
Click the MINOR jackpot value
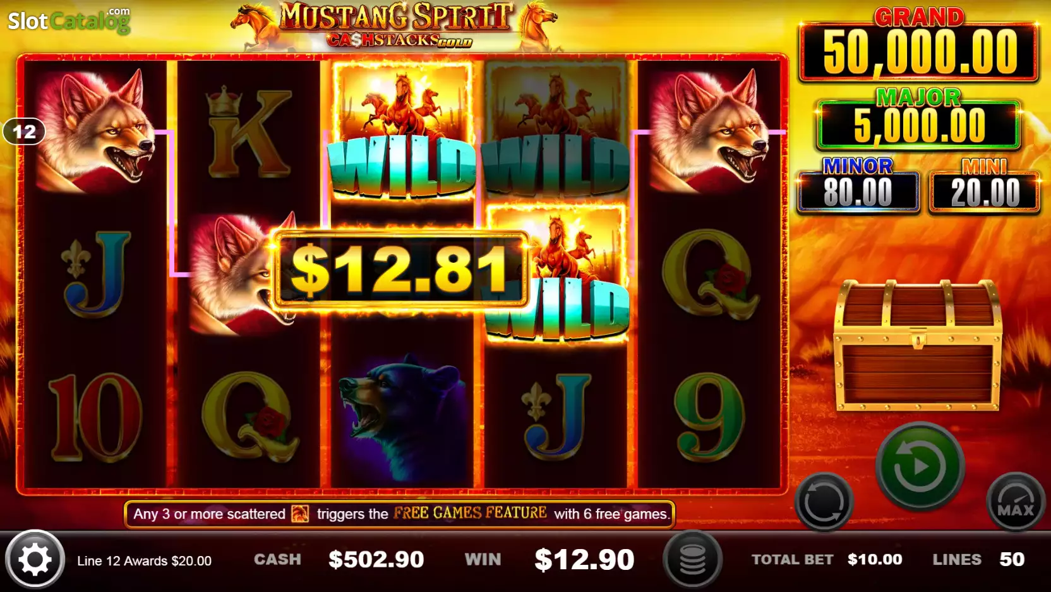click(x=858, y=192)
